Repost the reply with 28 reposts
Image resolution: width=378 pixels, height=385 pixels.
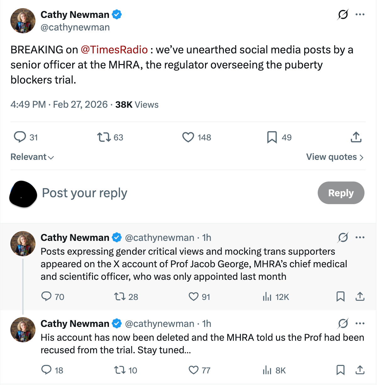pyautogui.click(x=120, y=296)
